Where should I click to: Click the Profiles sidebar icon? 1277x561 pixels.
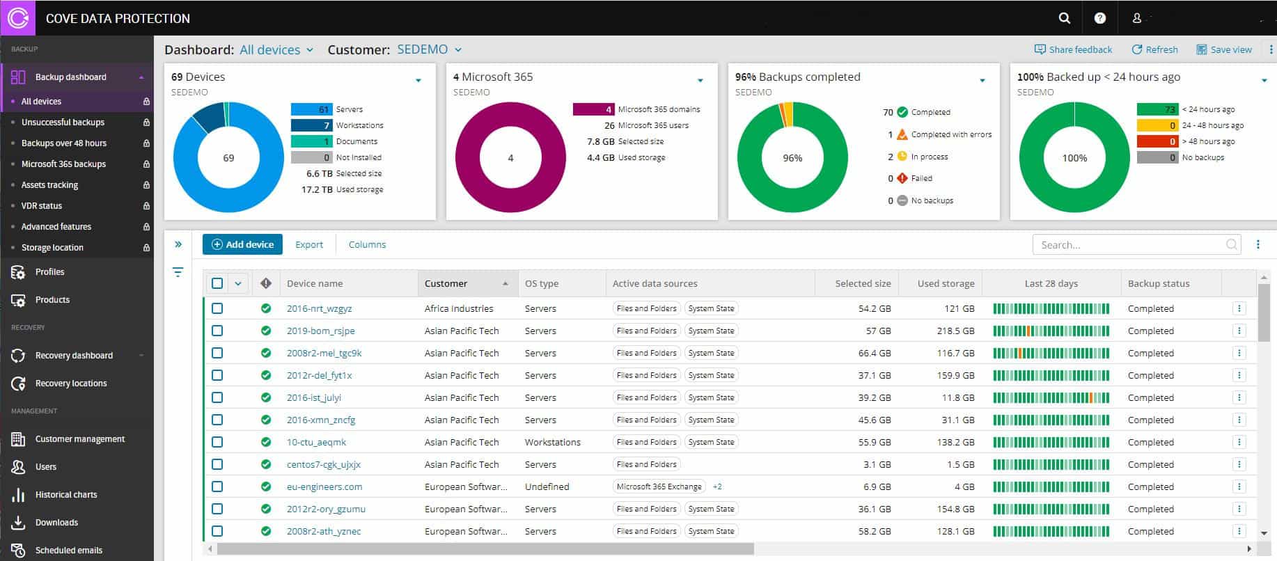tap(18, 272)
